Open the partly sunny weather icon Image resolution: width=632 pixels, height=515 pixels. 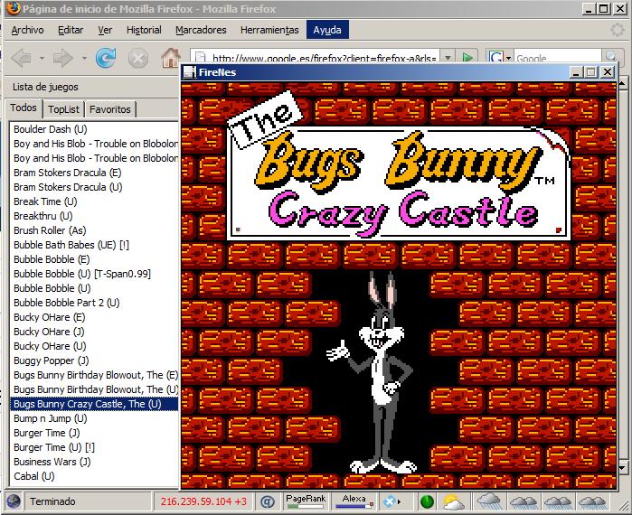[454, 501]
